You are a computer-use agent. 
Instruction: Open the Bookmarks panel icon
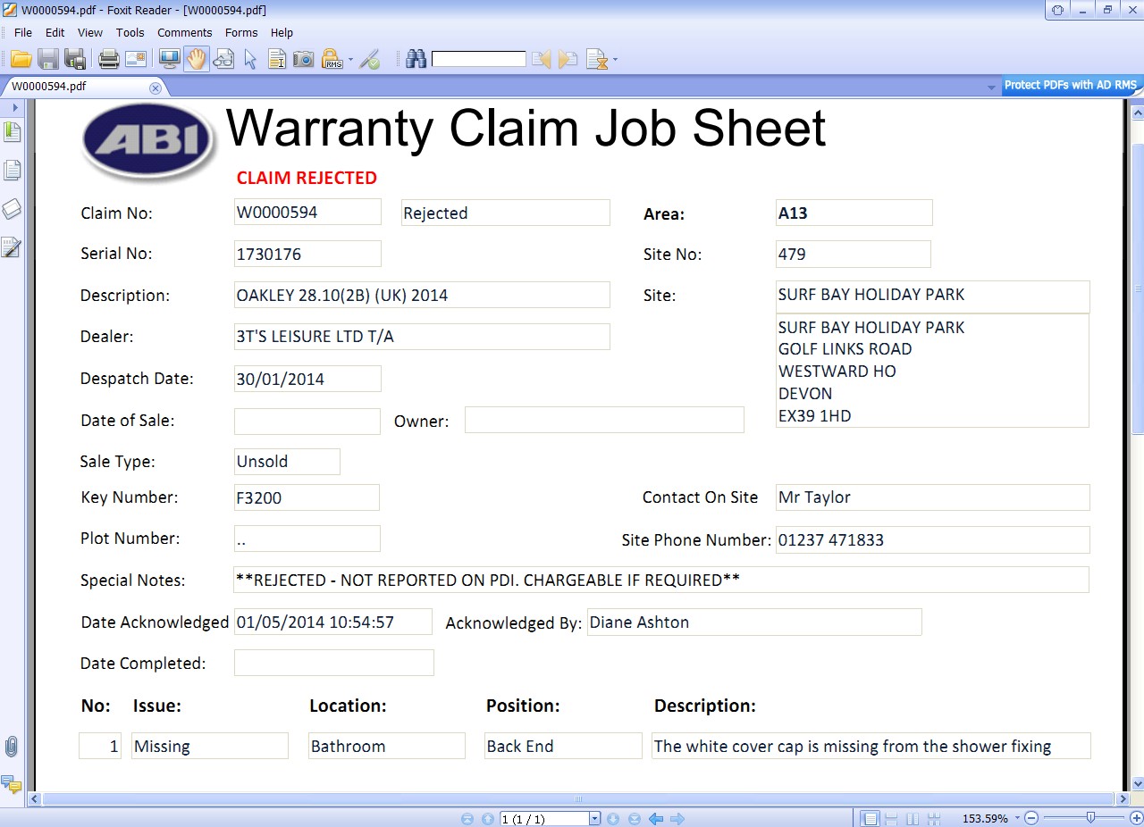point(12,132)
